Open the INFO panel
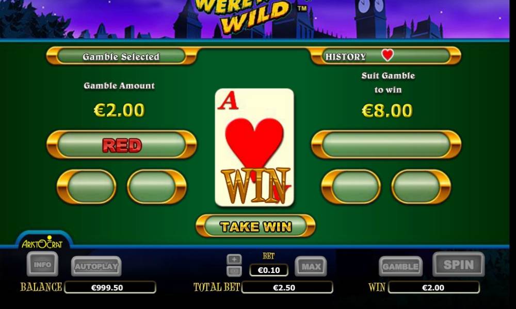Viewport: 516px width, 309px height. pos(42,264)
